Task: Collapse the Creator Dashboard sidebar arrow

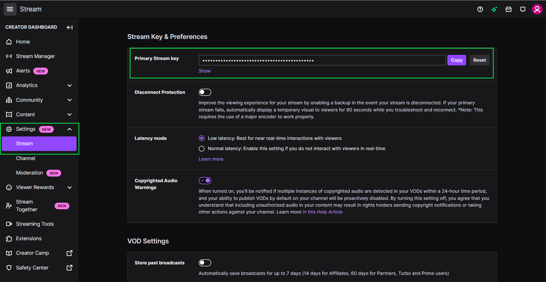Action: pyautogui.click(x=70, y=27)
